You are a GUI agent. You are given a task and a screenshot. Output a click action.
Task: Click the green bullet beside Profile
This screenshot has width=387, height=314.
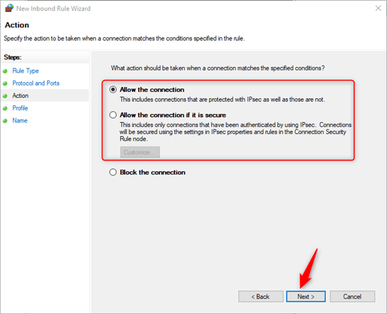click(6, 109)
